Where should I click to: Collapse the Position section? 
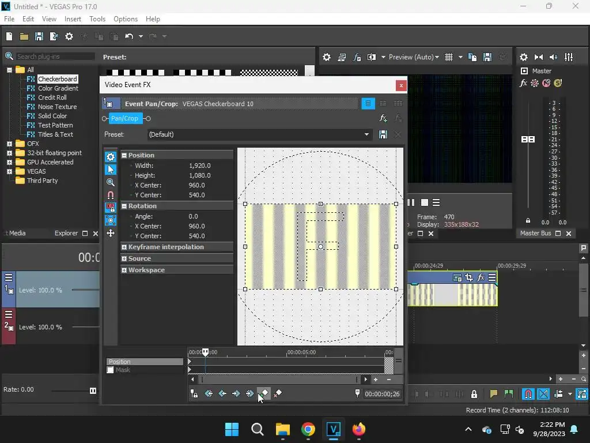coord(124,155)
